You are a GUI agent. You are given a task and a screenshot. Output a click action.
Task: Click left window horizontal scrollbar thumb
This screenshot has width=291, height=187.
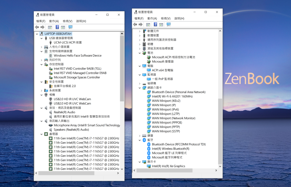(x=66, y=173)
